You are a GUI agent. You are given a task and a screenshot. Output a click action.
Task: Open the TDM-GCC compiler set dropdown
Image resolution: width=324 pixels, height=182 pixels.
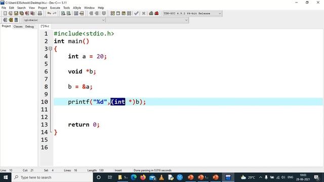pyautogui.click(x=192, y=14)
